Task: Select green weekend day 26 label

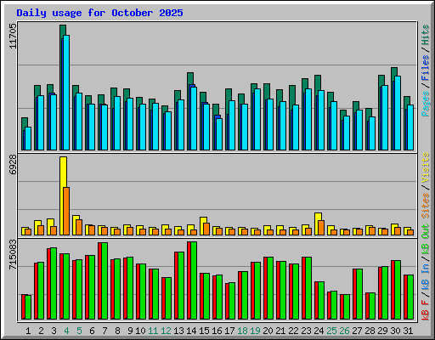Action: click(344, 331)
